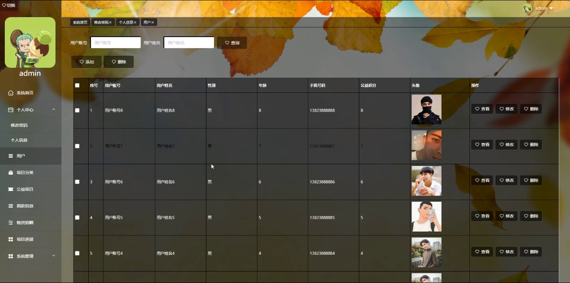Switch to the 系统首页 tab

pos(80,22)
